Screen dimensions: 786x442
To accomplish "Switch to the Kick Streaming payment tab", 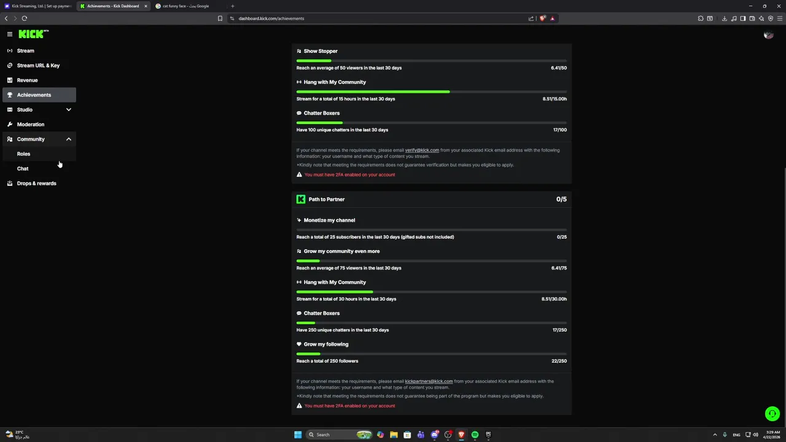I will click(38, 6).
